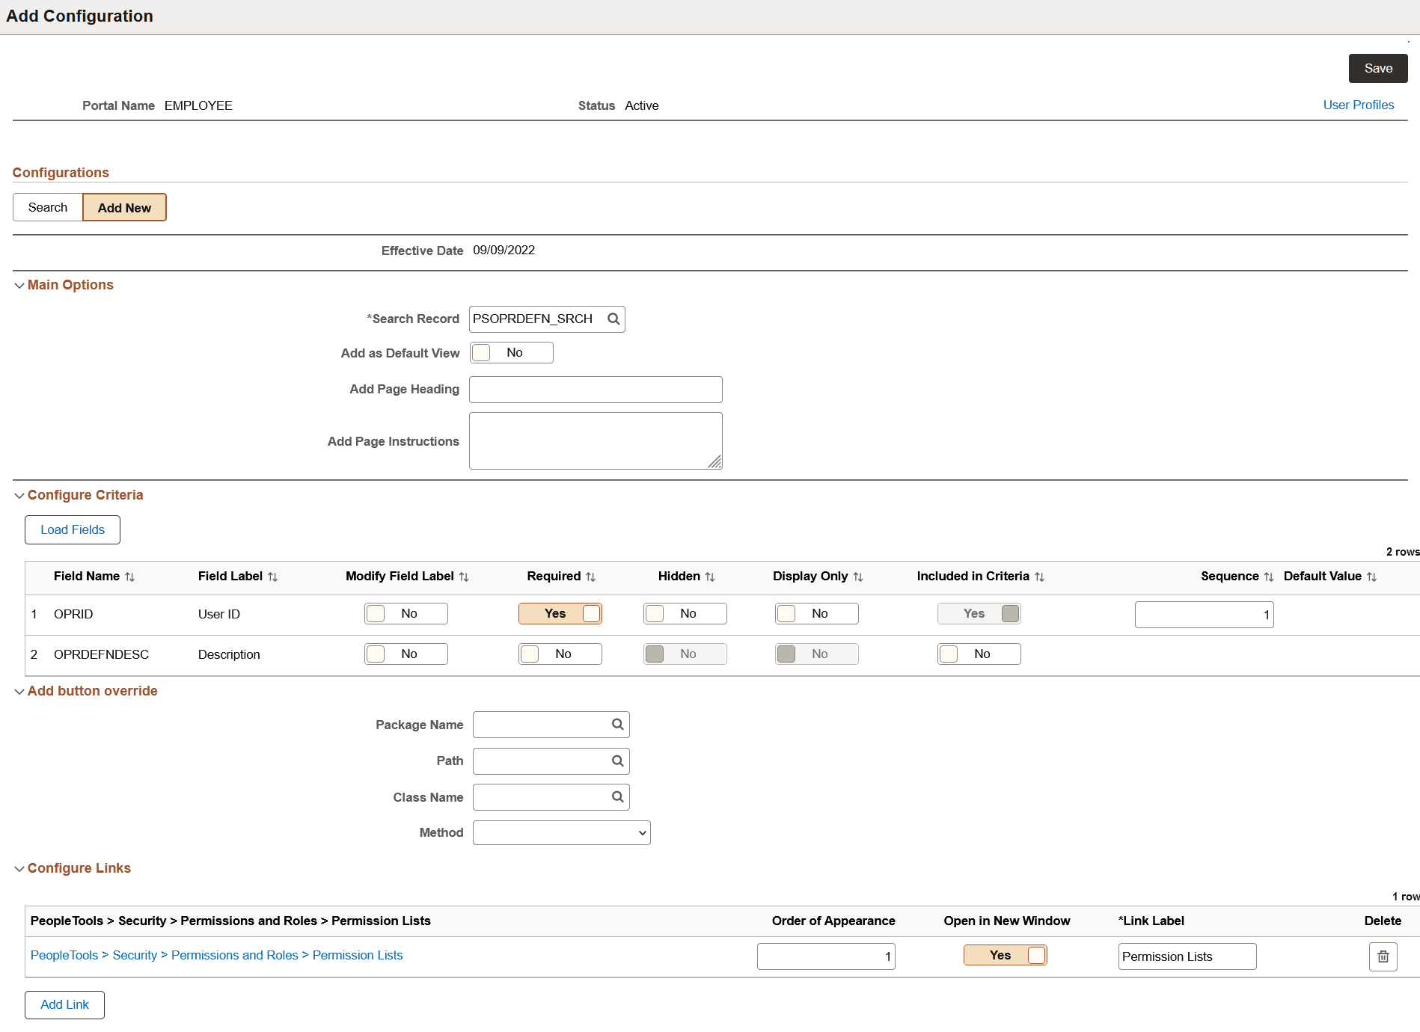Switch to the Search tab
The image size is (1420, 1032).
click(x=47, y=207)
